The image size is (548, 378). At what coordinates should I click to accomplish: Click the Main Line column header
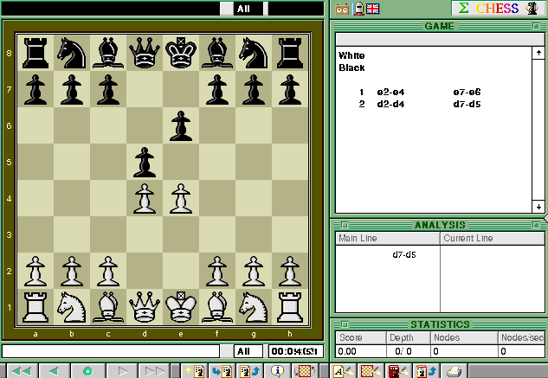tap(387, 238)
